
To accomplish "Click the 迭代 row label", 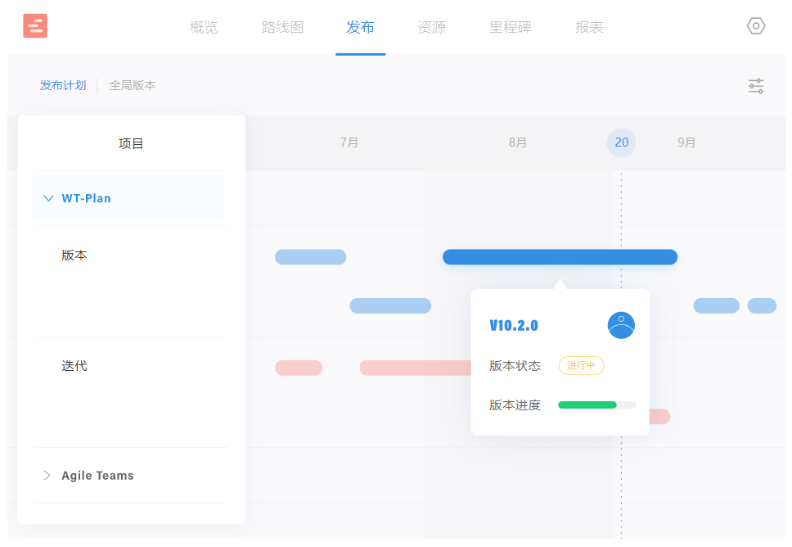I will click(x=74, y=365).
